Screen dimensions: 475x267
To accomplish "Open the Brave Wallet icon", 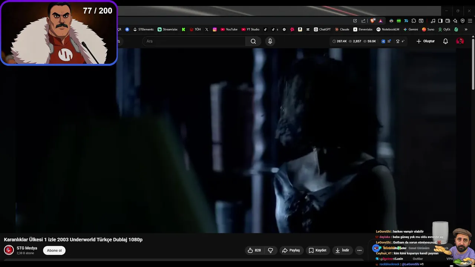I will (x=448, y=21).
